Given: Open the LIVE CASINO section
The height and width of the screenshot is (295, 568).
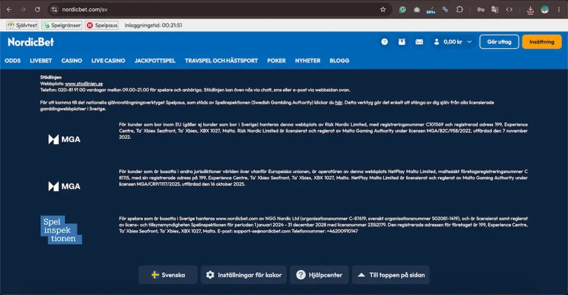Looking at the screenshot, I should (x=108, y=61).
